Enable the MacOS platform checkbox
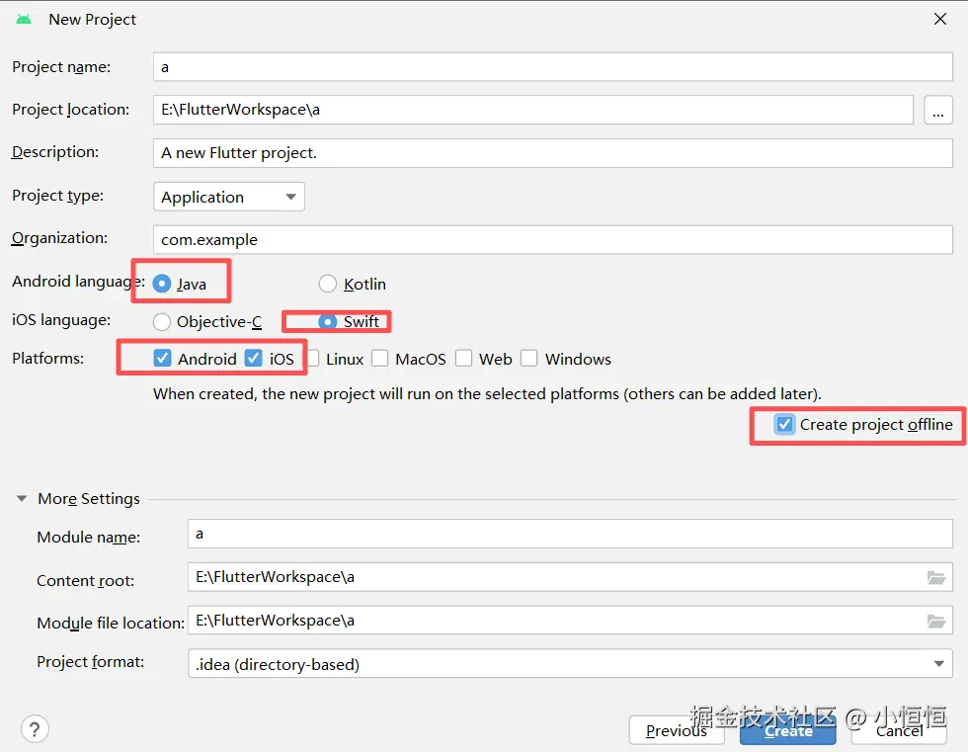 coord(379,358)
